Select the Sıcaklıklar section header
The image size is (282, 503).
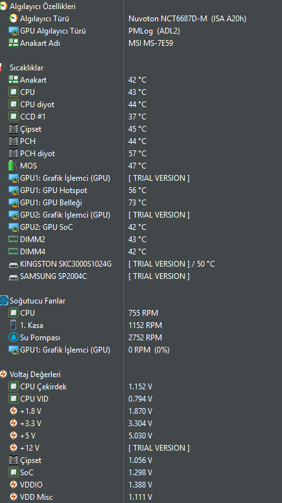(x=26, y=68)
